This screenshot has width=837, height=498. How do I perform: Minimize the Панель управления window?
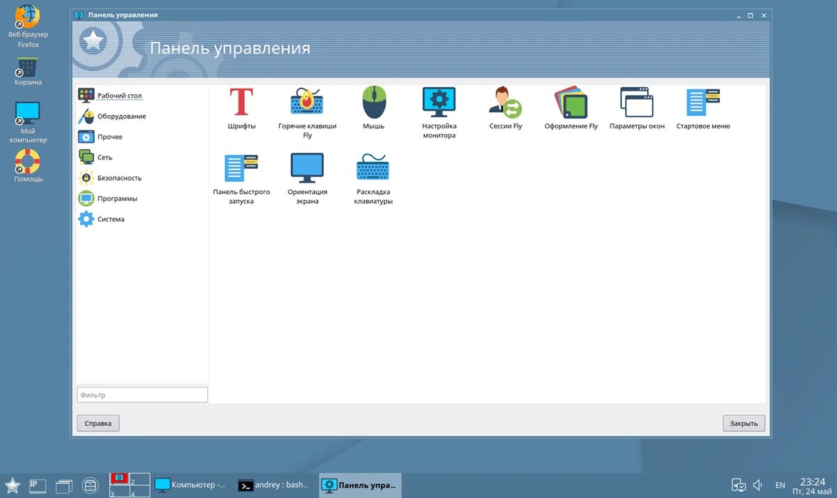pos(738,15)
